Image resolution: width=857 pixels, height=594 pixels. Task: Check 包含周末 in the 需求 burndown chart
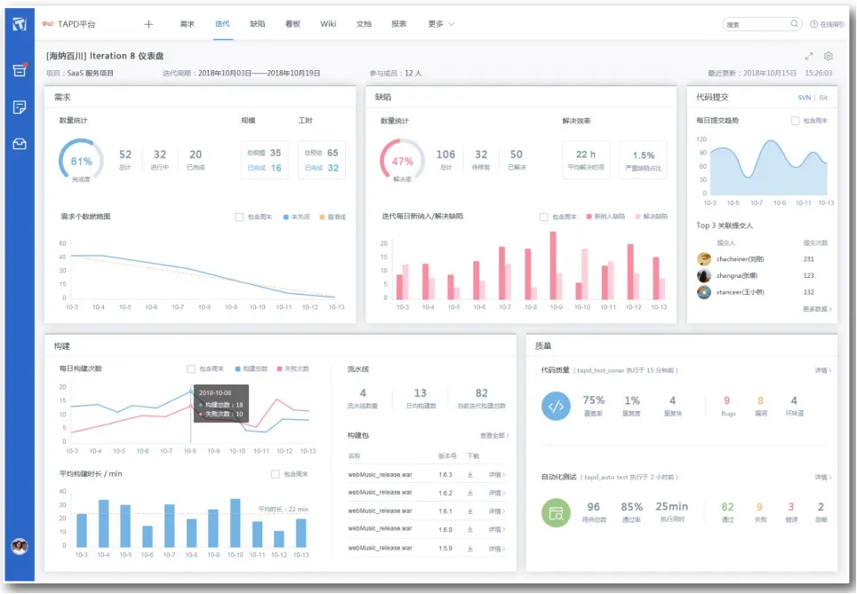(x=239, y=217)
